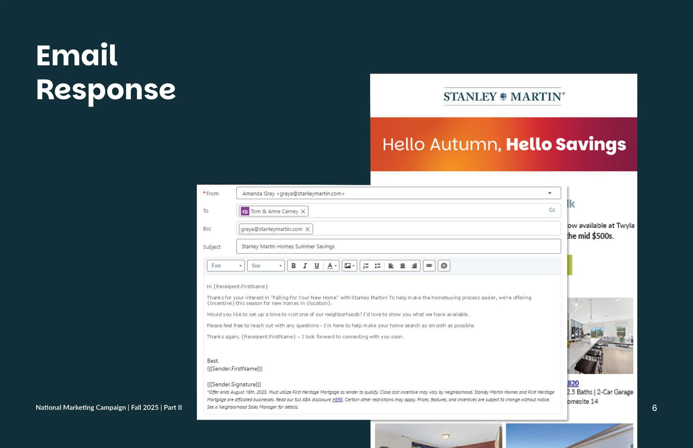Screen dimensions: 693x448
Task: Insert a numbered list
Action: point(366,266)
